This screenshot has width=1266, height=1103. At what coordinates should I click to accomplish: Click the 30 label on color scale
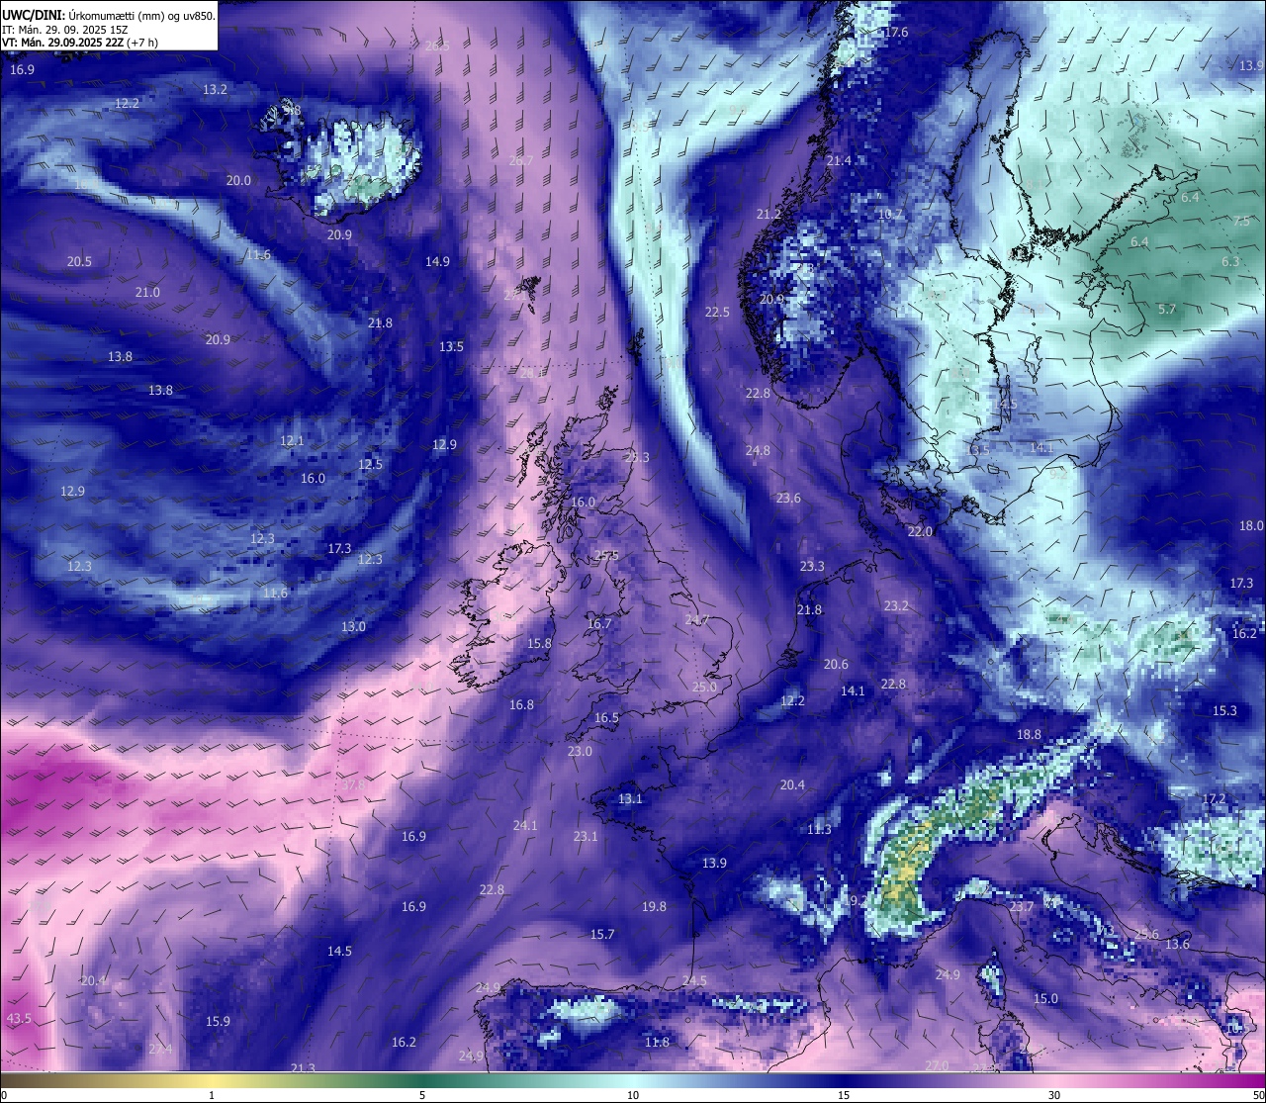click(1054, 1095)
